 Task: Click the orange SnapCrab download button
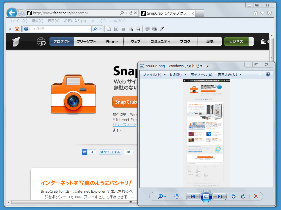coord(125,102)
